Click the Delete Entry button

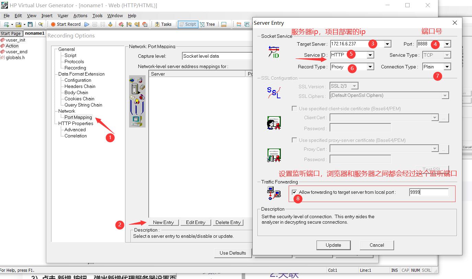[x=228, y=222]
